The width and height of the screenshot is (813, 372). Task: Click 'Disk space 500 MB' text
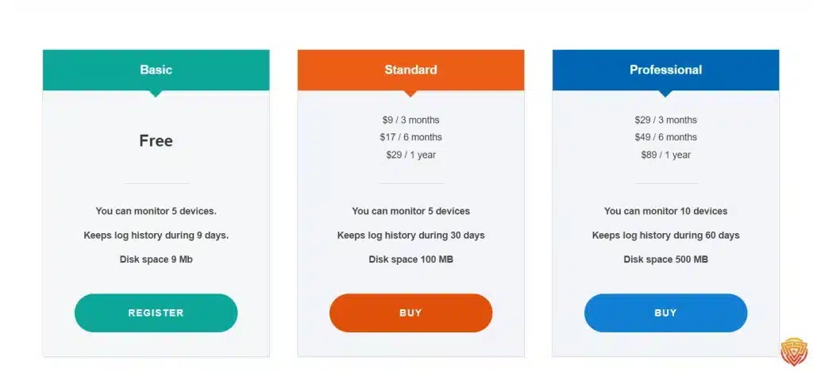click(x=666, y=259)
